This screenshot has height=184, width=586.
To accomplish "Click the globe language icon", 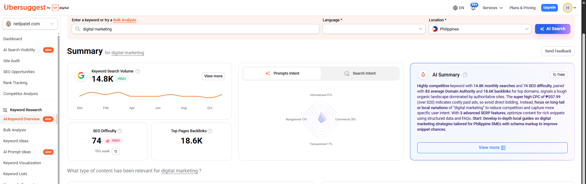I will coord(455,8).
